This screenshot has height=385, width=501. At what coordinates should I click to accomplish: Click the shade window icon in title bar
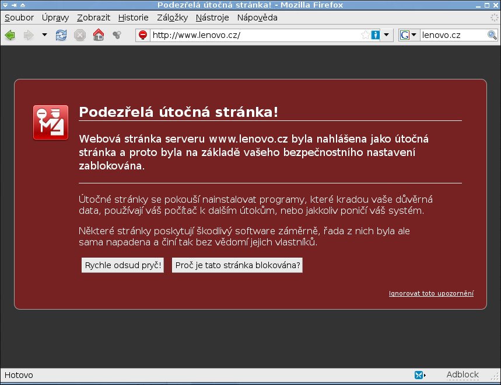click(23, 5)
